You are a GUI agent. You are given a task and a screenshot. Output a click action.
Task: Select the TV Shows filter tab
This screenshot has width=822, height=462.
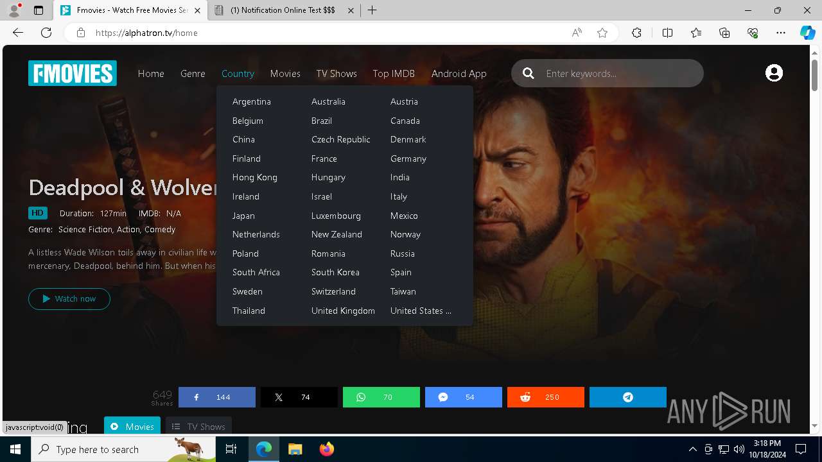click(198, 426)
